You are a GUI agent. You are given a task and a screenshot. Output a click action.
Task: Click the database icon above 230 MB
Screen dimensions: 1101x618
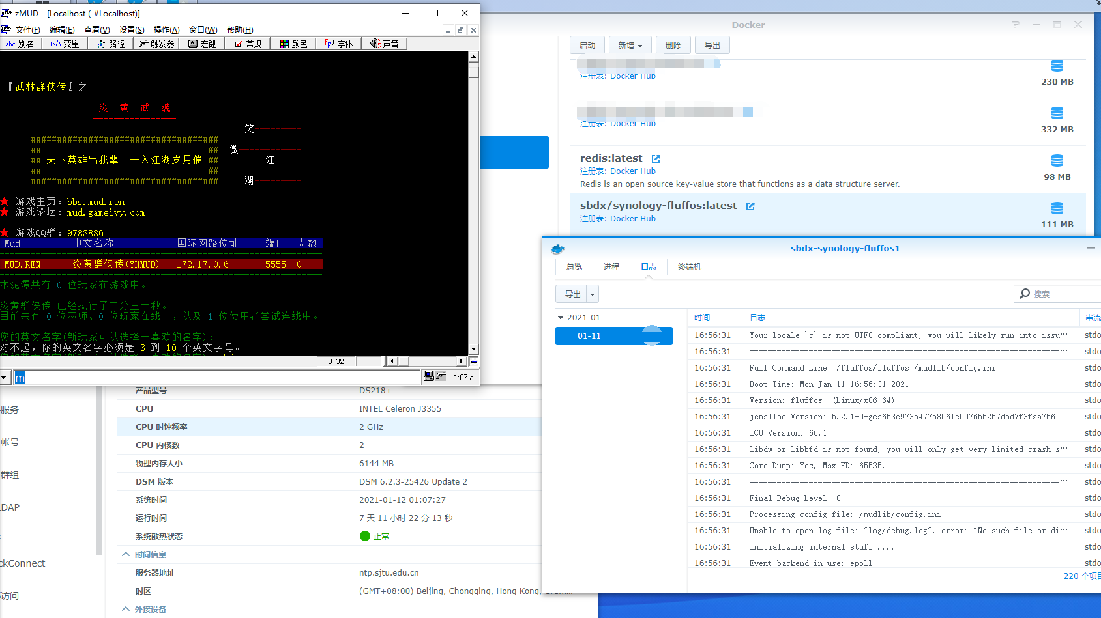(1057, 66)
